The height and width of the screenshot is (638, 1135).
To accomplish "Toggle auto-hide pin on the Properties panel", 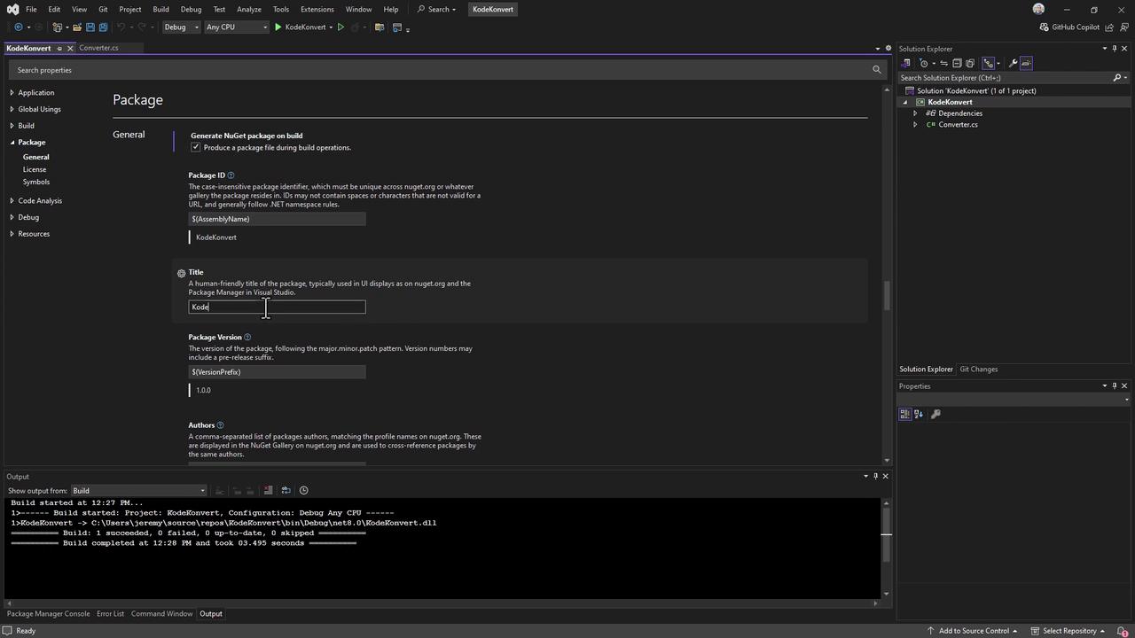I will 1115,386.
